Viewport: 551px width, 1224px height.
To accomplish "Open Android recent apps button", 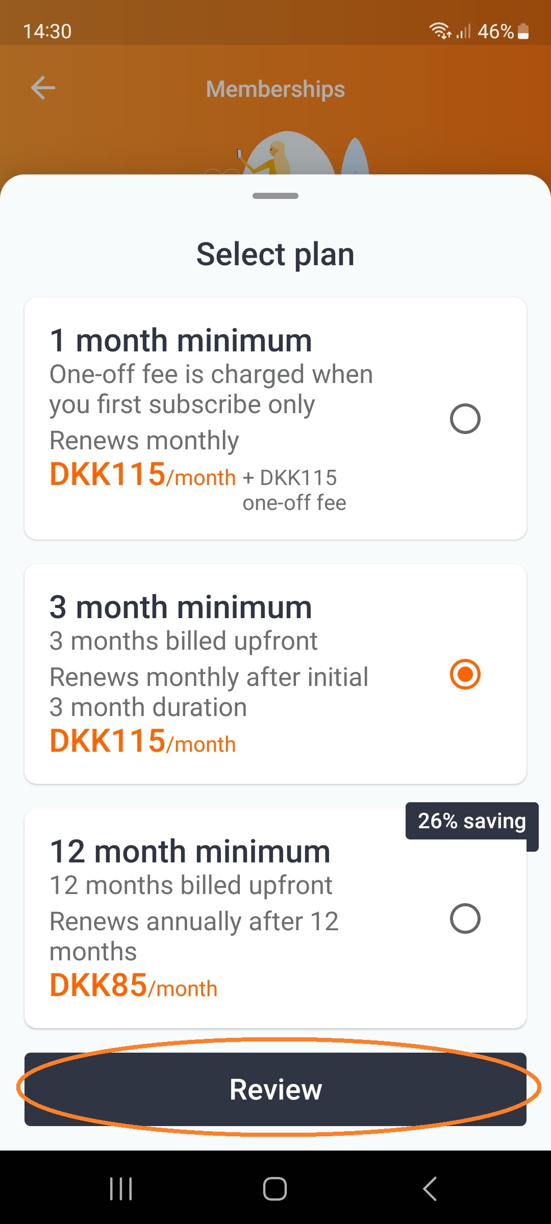I will (x=121, y=1188).
